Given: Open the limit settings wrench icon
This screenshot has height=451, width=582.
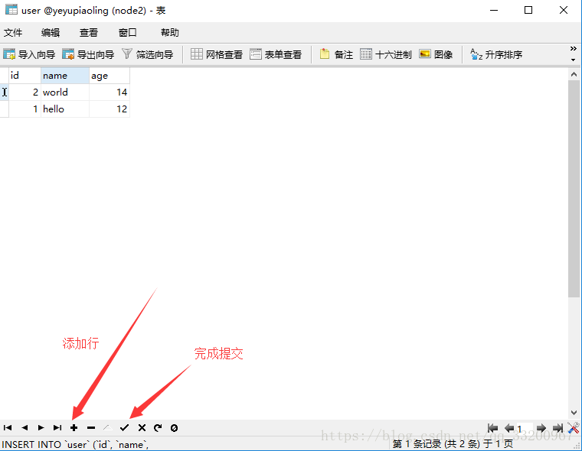Looking at the screenshot, I should pyautogui.click(x=573, y=428).
